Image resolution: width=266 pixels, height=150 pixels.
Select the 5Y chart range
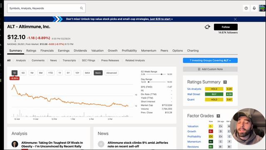pos(68,73)
